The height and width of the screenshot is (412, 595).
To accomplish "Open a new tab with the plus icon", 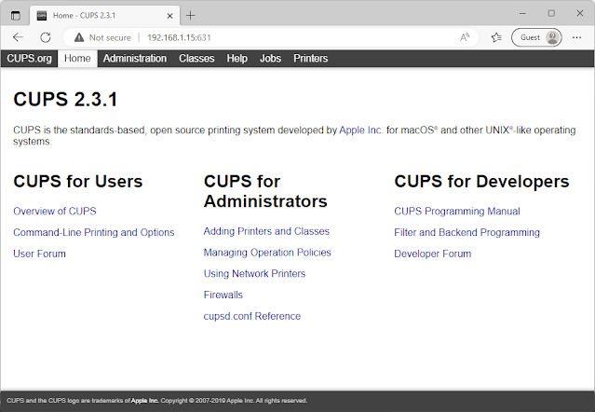I will (191, 16).
